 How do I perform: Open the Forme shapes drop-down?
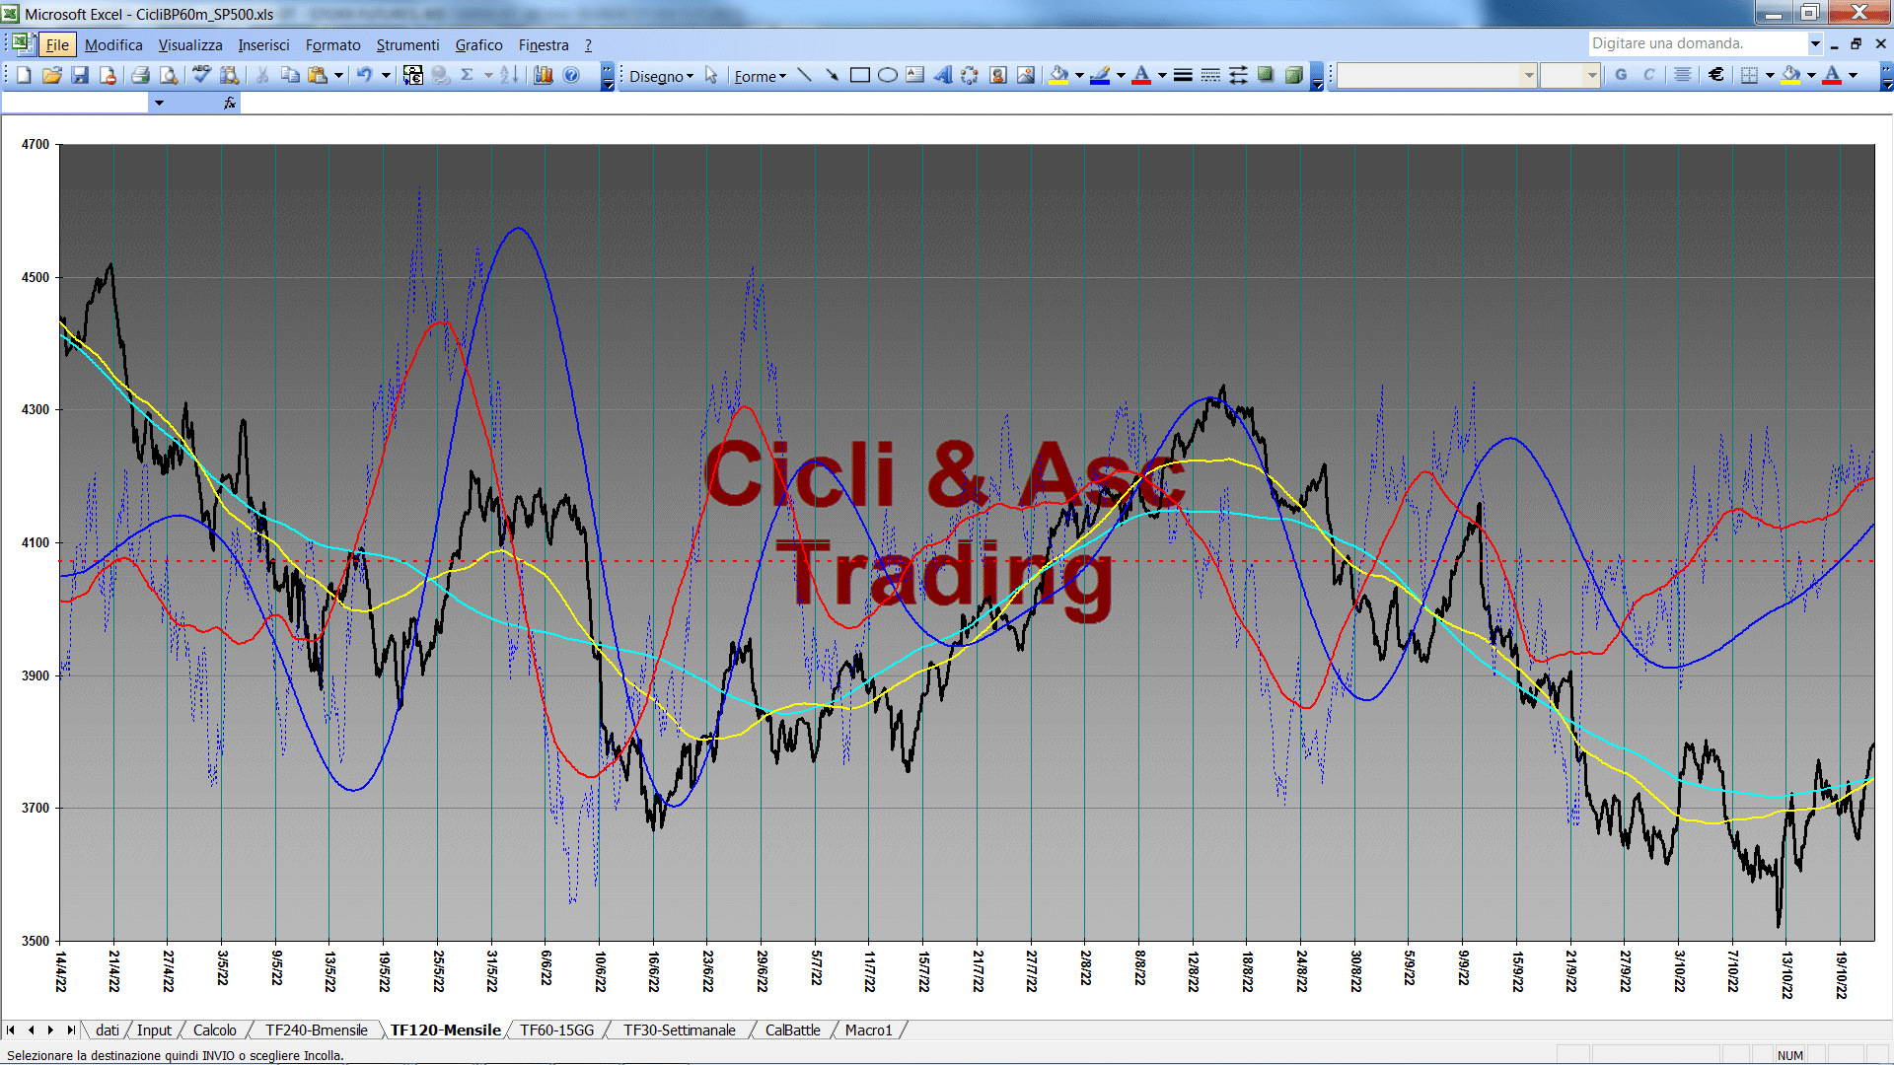click(760, 76)
